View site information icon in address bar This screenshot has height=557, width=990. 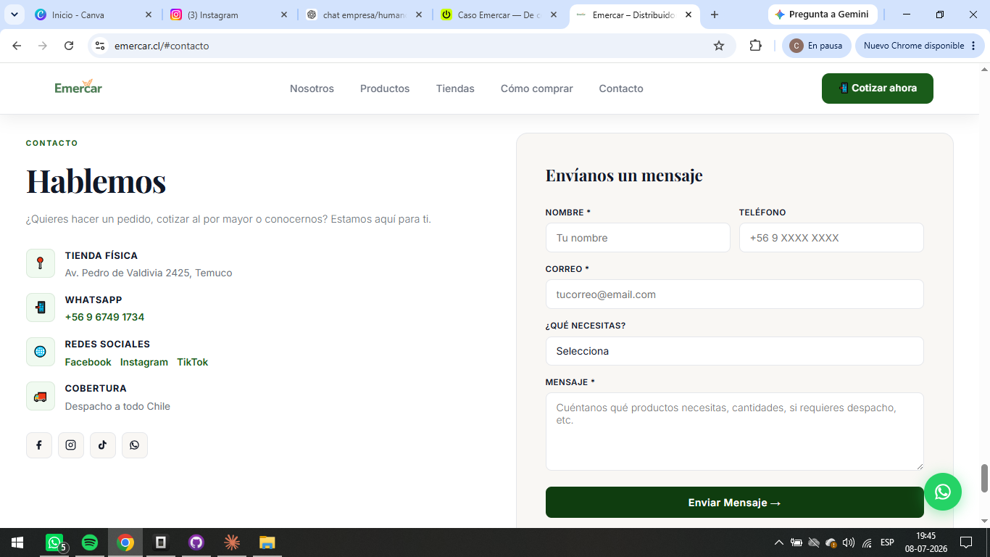coord(101,46)
